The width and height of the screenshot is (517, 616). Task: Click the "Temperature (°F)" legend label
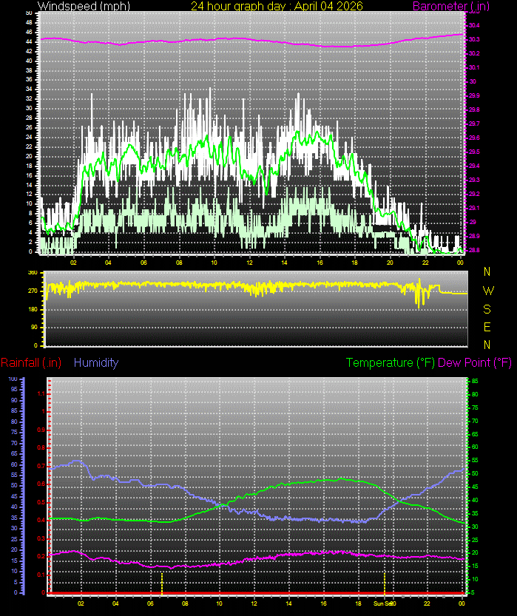click(x=391, y=362)
